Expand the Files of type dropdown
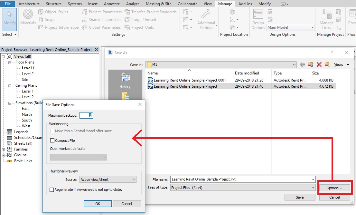Screen dimensions: 356x215 (x=243, y=188)
